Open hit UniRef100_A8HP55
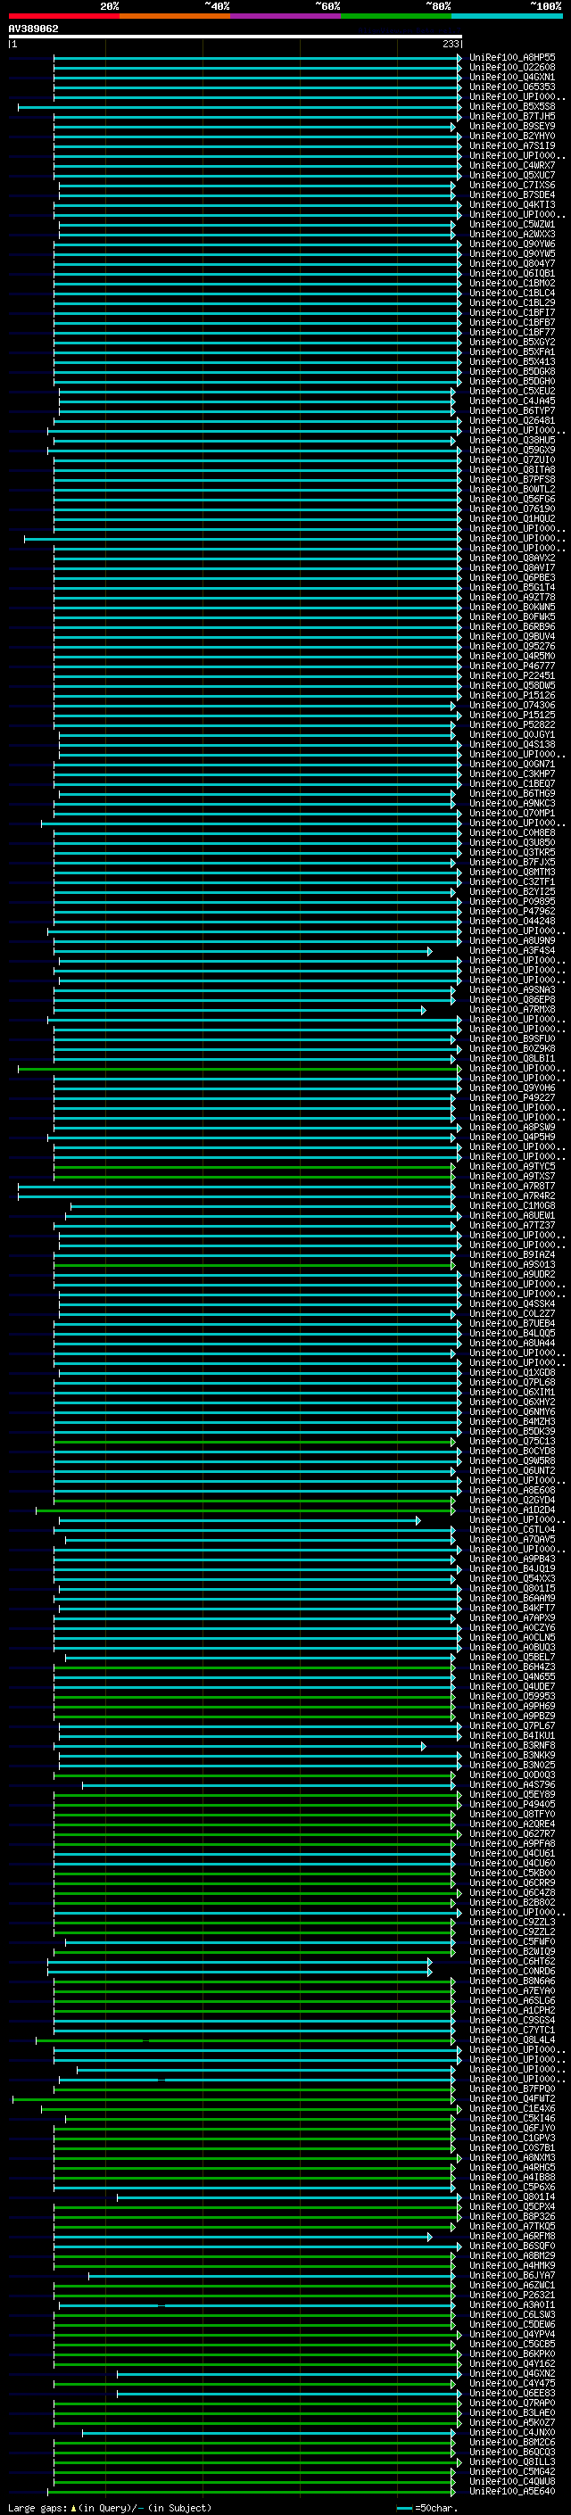 pos(511,58)
